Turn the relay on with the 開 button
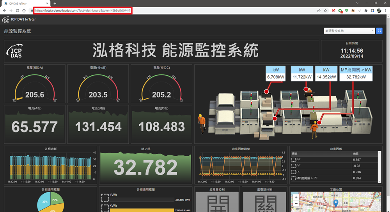Viewport: 390px width, 212px height. 217,202
